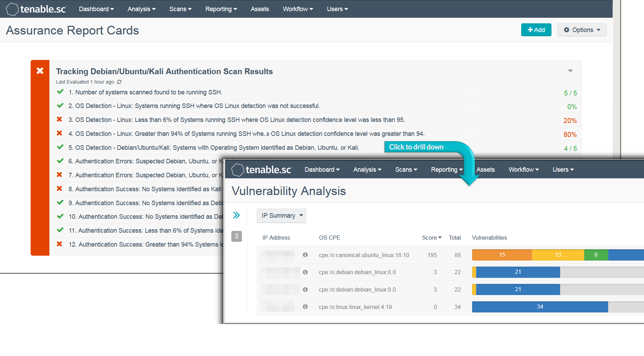Viewport: 644px width, 356px height.
Task: Open Assets in the back window nav bar
Action: (x=260, y=9)
